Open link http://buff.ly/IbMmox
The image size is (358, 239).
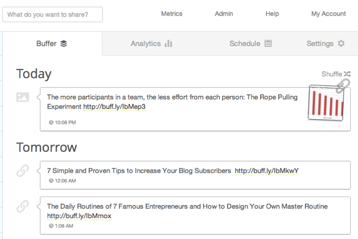(x=79, y=216)
